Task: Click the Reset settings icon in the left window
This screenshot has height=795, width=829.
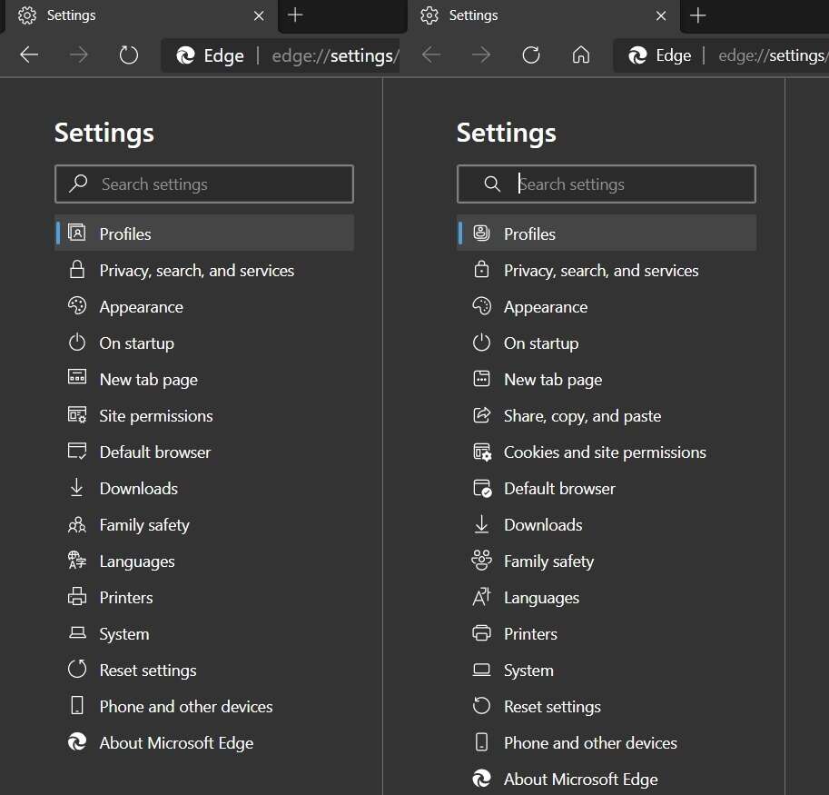Action: [77, 670]
